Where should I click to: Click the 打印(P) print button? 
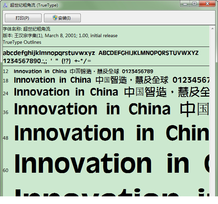tap(23, 18)
